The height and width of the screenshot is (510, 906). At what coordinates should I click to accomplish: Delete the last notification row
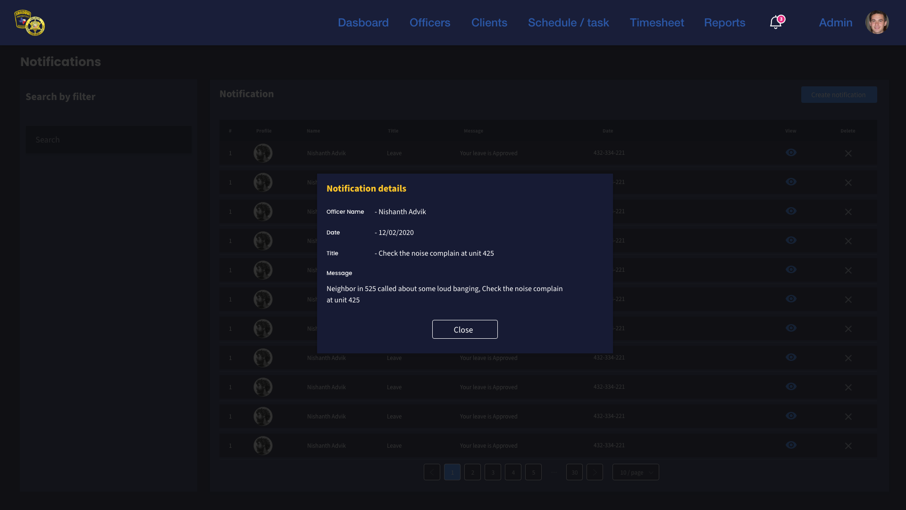[x=848, y=446]
